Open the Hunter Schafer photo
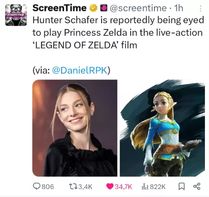Screen dimensions: 209x197 pos(75,128)
